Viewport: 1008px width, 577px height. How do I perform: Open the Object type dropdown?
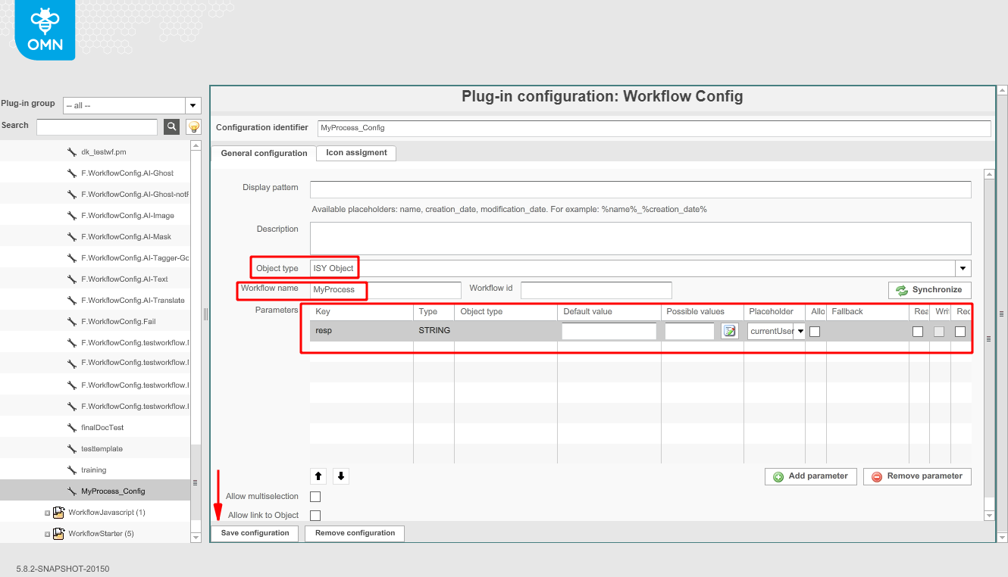click(x=963, y=268)
